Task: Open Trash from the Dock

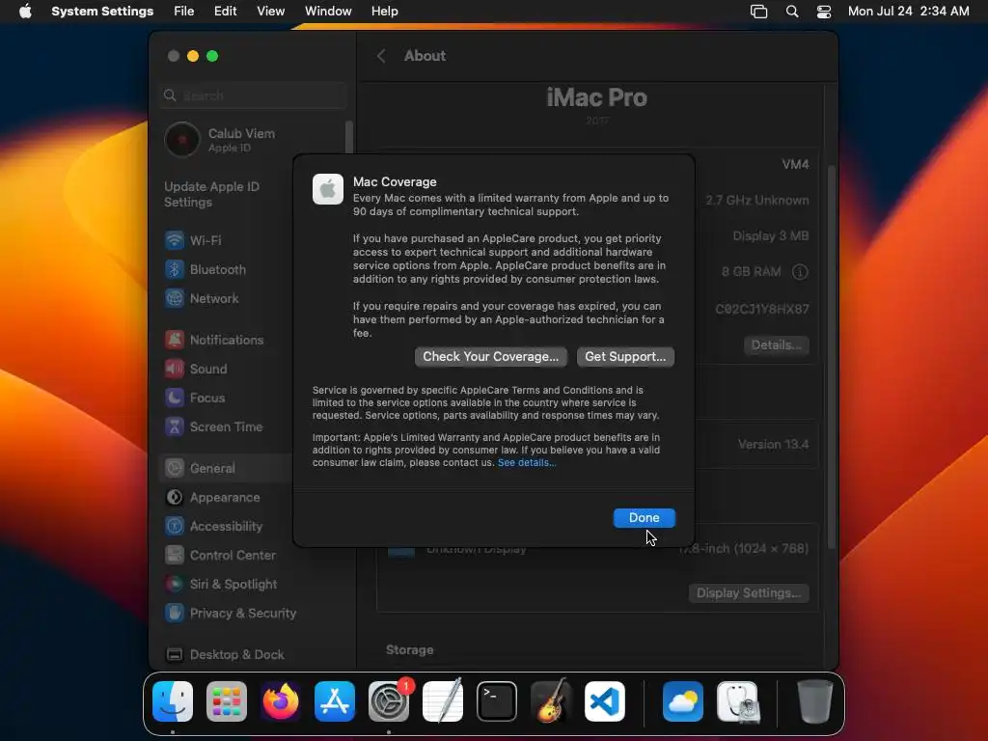Action: coord(814,701)
